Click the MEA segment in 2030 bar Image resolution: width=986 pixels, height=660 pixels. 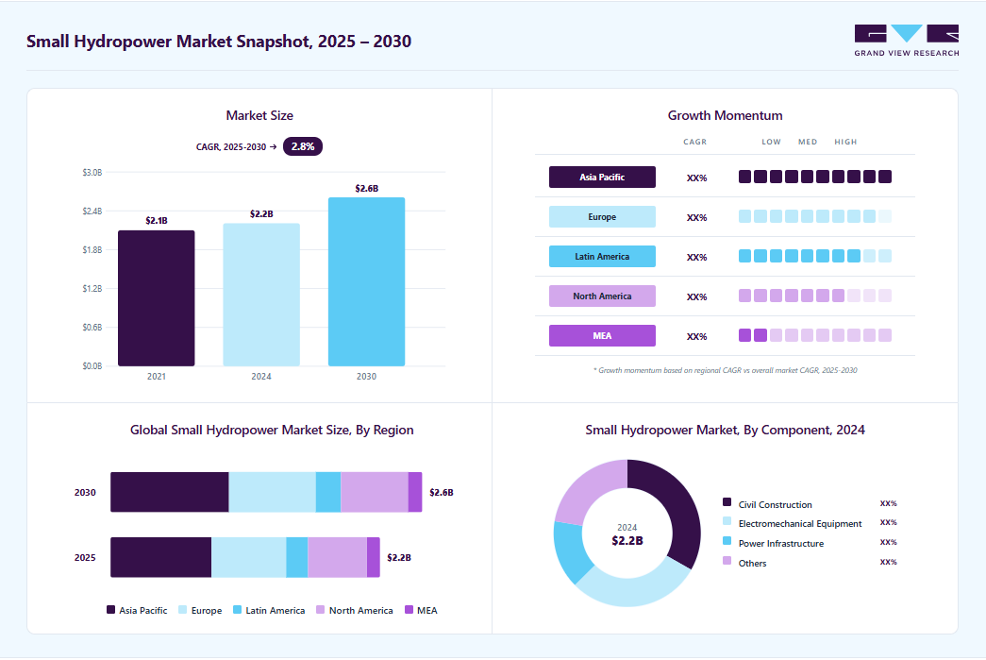pos(415,492)
